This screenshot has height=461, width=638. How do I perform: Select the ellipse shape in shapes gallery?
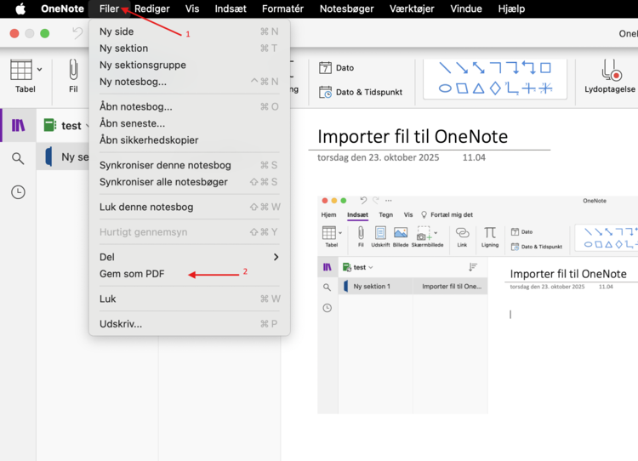(445, 88)
